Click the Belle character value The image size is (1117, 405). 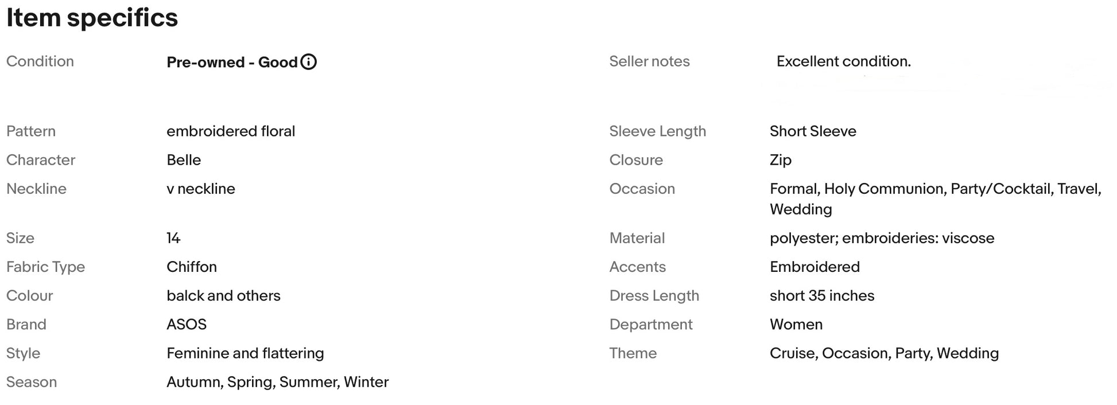click(x=184, y=160)
